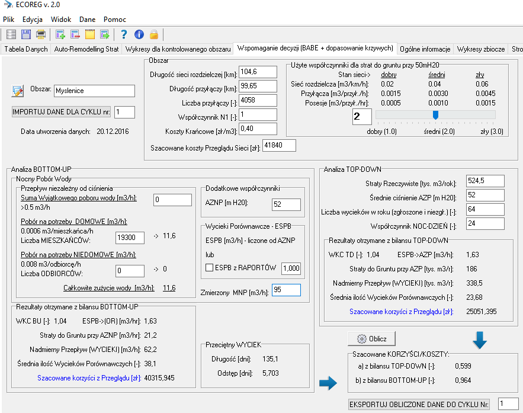Click the Suma Wyjątkowego poboru wody field
Viewport: 523px width, 413px height.
[x=172, y=200]
